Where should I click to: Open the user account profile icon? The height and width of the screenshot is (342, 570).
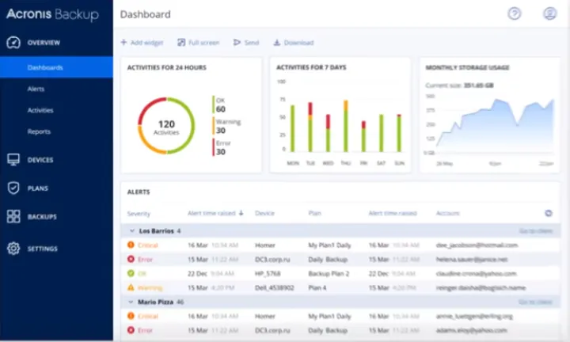549,13
